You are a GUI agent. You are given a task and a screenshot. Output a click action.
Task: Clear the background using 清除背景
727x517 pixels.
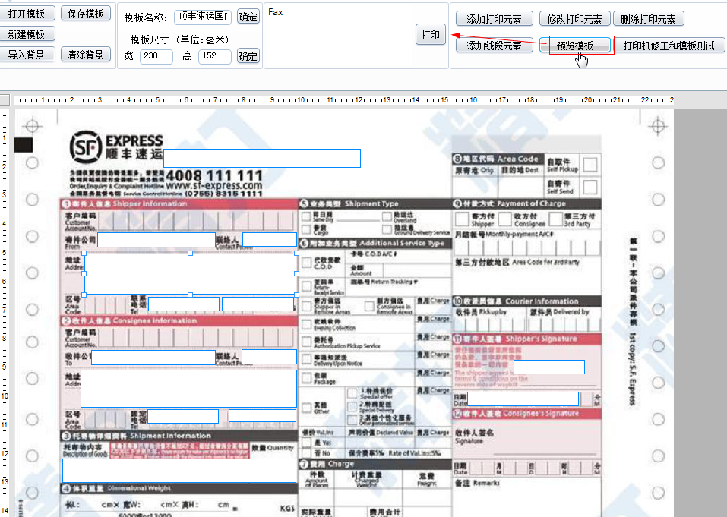[86, 54]
